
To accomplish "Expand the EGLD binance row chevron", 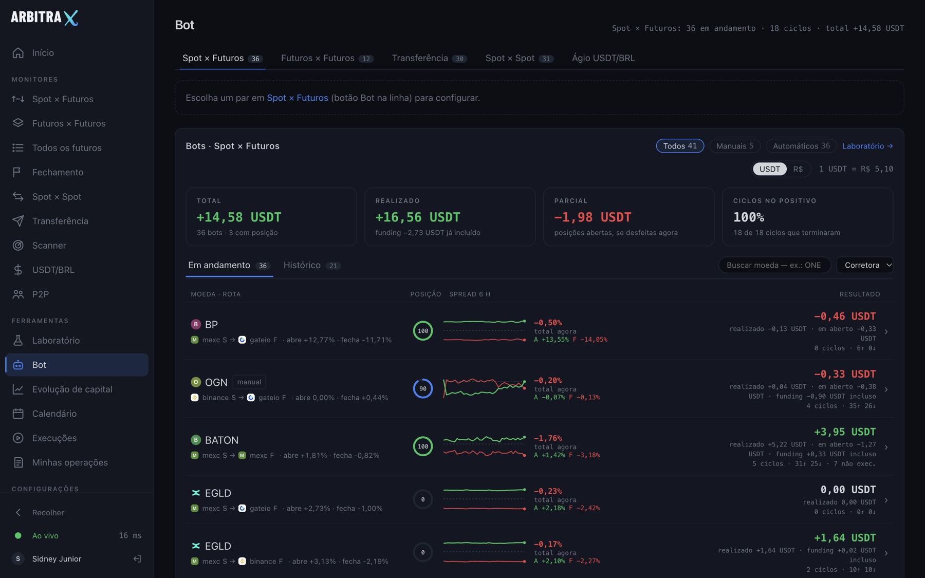I will [886, 553].
